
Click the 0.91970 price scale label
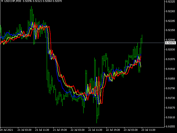(x=170, y=59)
